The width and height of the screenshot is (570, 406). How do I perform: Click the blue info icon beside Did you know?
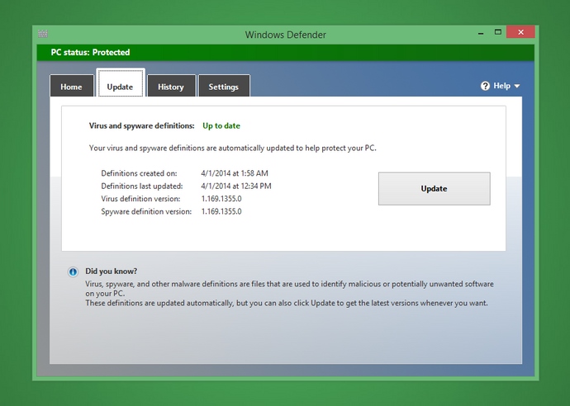73,271
